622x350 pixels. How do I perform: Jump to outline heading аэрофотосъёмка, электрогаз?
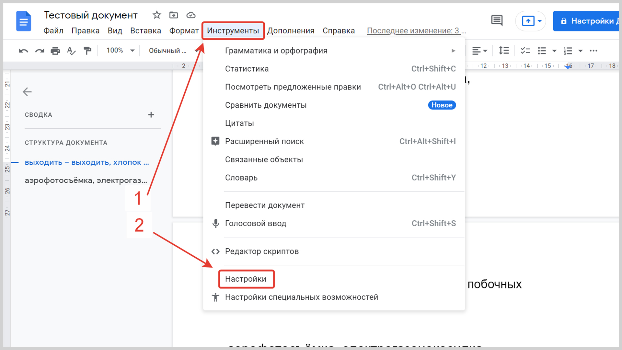[x=86, y=180]
